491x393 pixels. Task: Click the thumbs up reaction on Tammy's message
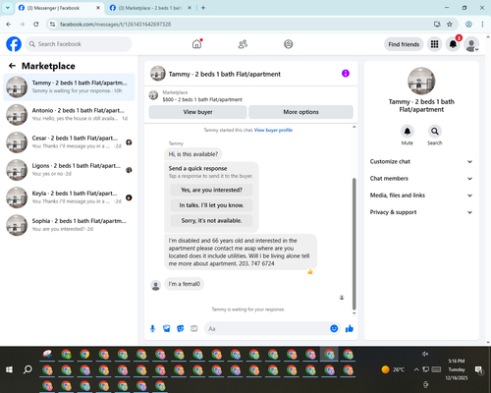tap(310, 271)
